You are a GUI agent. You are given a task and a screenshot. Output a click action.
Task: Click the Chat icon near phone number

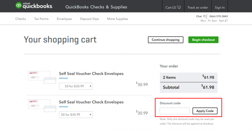204,16
